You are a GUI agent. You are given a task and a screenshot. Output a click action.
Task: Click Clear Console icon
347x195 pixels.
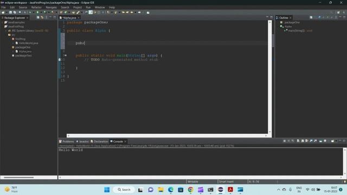click(x=298, y=141)
